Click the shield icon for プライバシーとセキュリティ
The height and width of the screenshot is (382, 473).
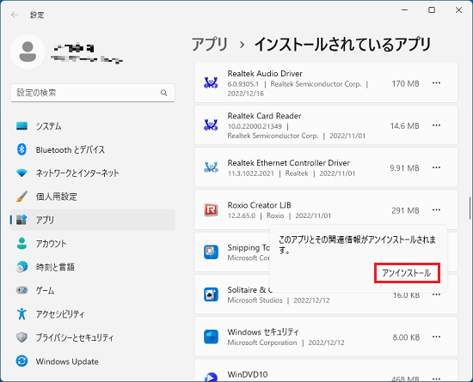(21, 337)
